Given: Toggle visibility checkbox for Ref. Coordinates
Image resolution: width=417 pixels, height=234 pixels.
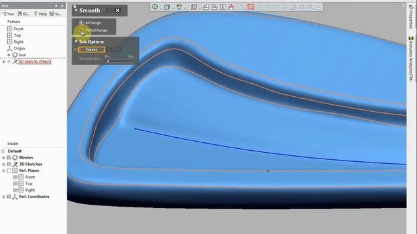Looking at the screenshot, I should pos(9,196).
